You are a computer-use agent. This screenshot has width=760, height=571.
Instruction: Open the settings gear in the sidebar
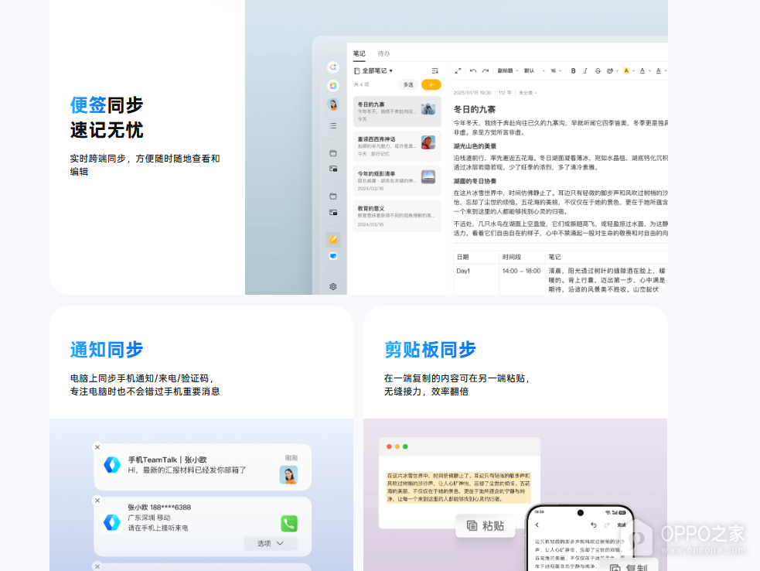point(333,287)
